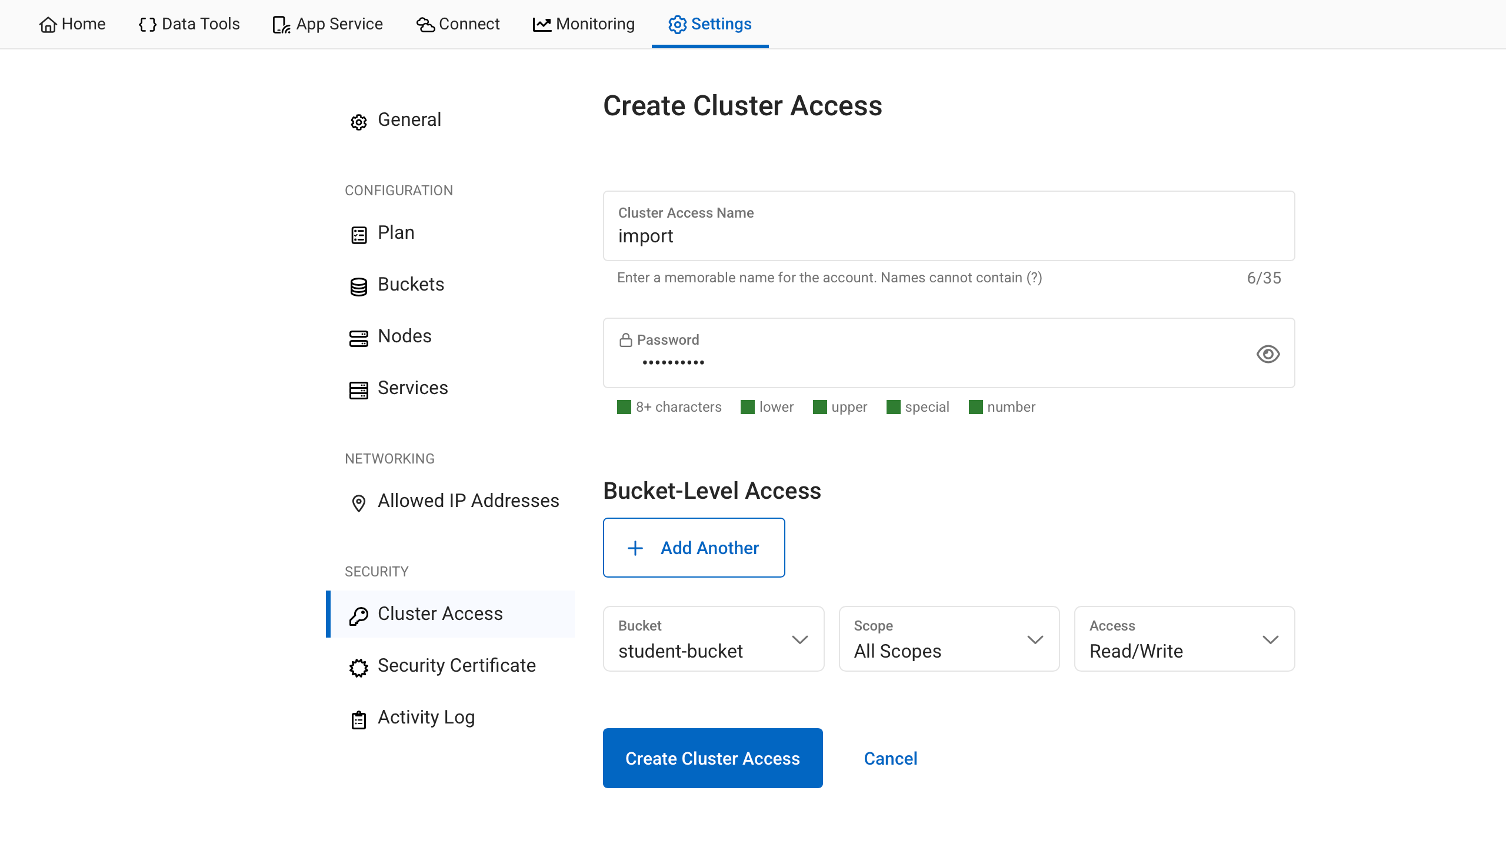1506x847 pixels.
Task: Click the green 8+ characters indicator
Action: point(624,407)
